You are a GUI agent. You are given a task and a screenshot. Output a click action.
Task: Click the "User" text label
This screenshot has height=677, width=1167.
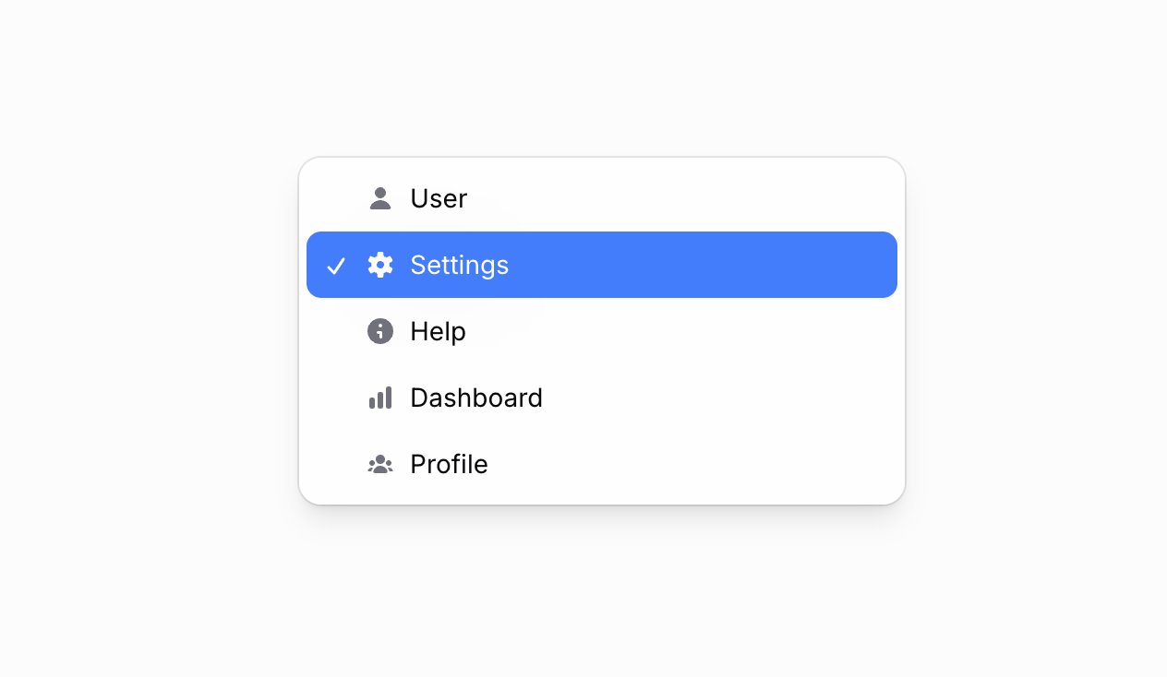pos(439,198)
